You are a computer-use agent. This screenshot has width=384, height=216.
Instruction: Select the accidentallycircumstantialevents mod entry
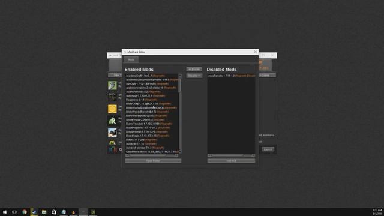pos(152,80)
